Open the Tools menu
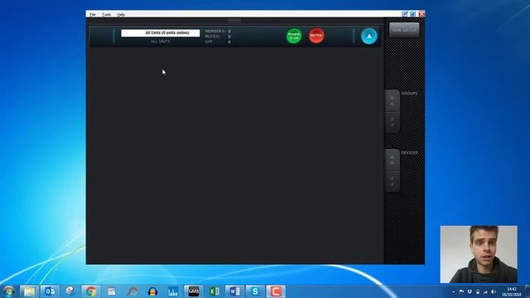 coord(106,15)
